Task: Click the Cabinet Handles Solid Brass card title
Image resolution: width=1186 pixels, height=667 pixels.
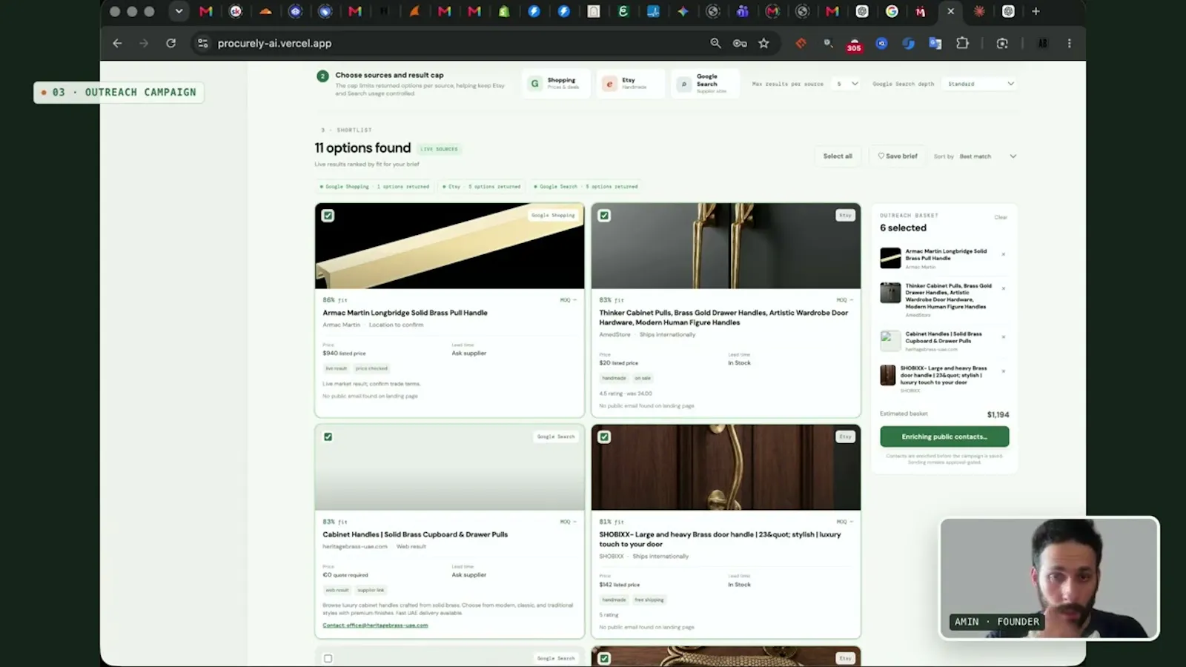Action: (415, 534)
